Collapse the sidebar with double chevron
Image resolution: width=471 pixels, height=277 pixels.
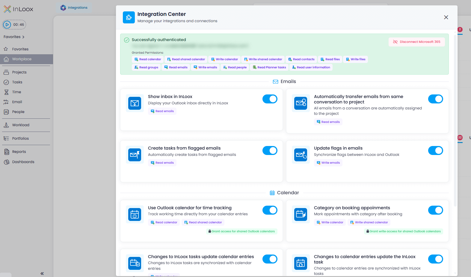42,273
